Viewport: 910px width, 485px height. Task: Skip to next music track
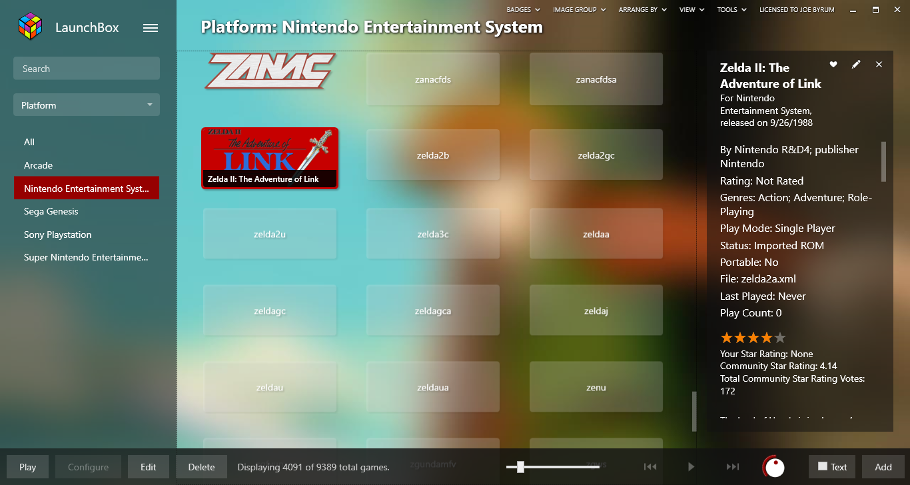(733, 467)
